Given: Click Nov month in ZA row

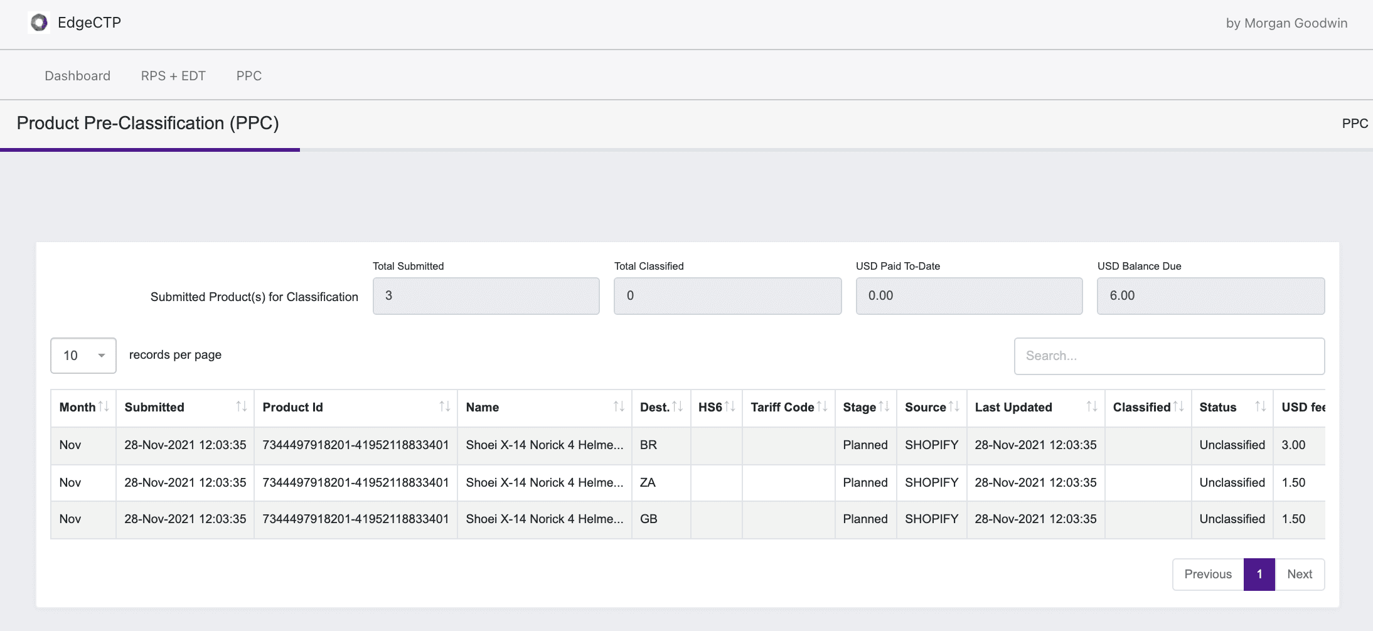Looking at the screenshot, I should 70,482.
